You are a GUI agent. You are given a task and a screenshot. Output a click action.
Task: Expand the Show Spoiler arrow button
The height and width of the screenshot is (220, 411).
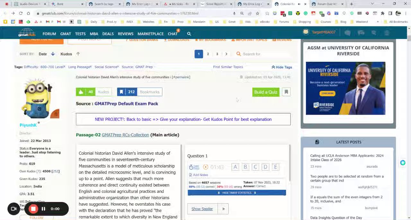223,209
